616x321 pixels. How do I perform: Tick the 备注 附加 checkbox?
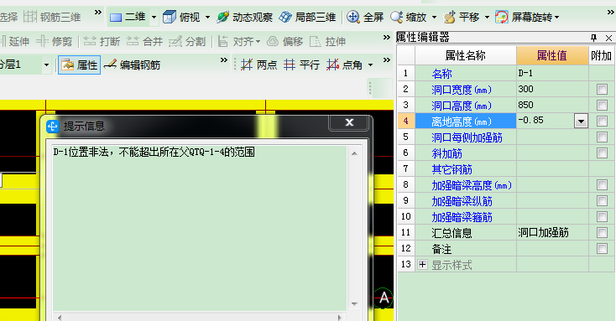602,248
